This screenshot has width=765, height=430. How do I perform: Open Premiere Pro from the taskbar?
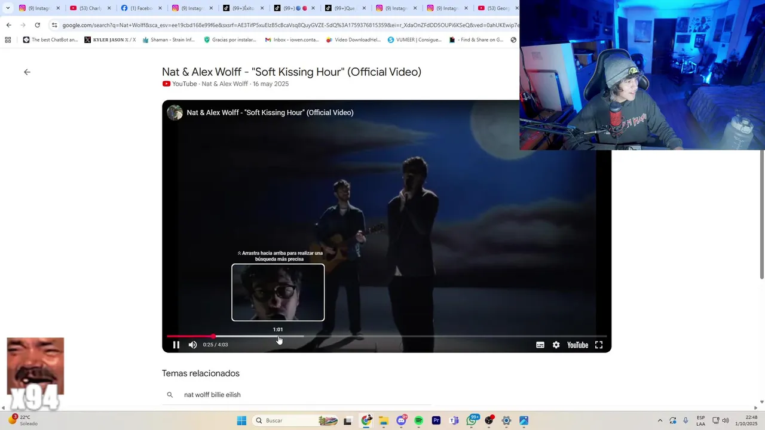point(436,420)
